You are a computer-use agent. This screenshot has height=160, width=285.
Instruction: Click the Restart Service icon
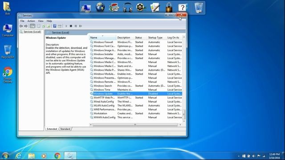coord(80,26)
